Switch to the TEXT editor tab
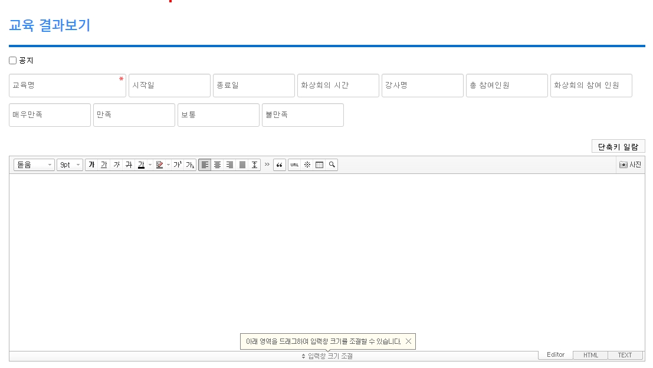Viewport: 653px width, 368px height. pyautogui.click(x=625, y=355)
